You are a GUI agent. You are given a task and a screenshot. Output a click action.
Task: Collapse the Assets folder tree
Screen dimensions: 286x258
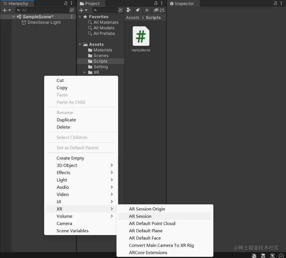(80, 44)
